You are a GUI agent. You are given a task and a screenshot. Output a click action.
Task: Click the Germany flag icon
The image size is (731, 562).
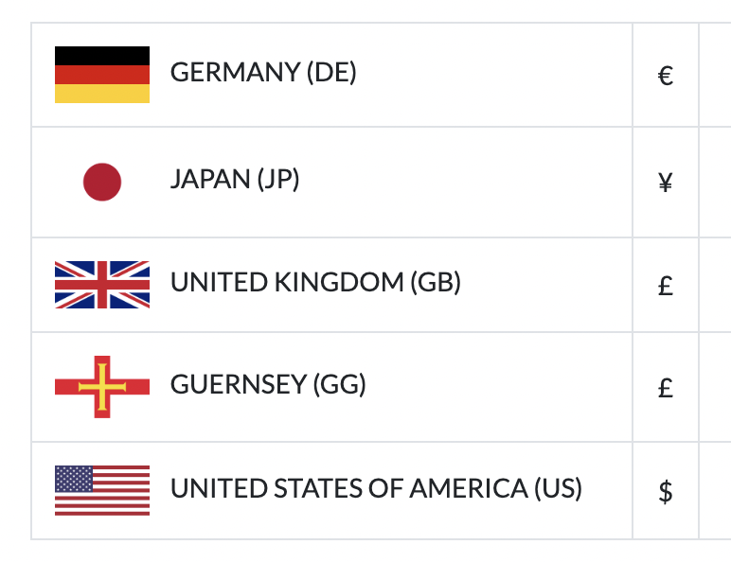click(102, 75)
